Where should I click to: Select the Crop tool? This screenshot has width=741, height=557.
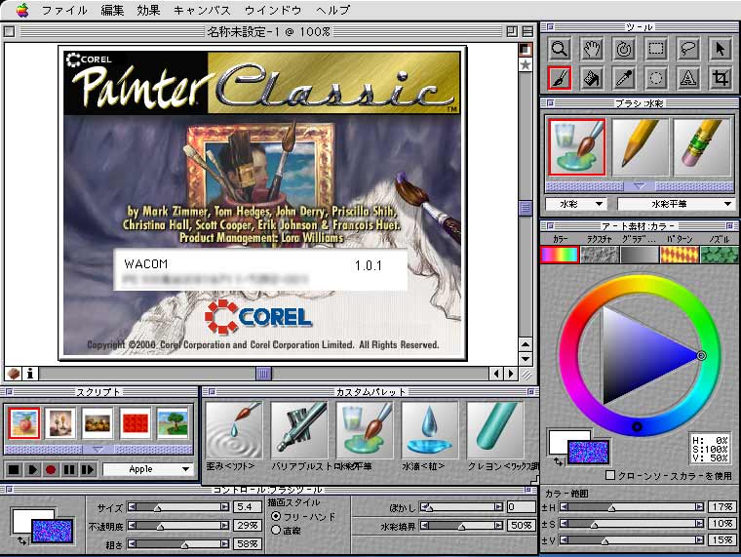point(721,78)
